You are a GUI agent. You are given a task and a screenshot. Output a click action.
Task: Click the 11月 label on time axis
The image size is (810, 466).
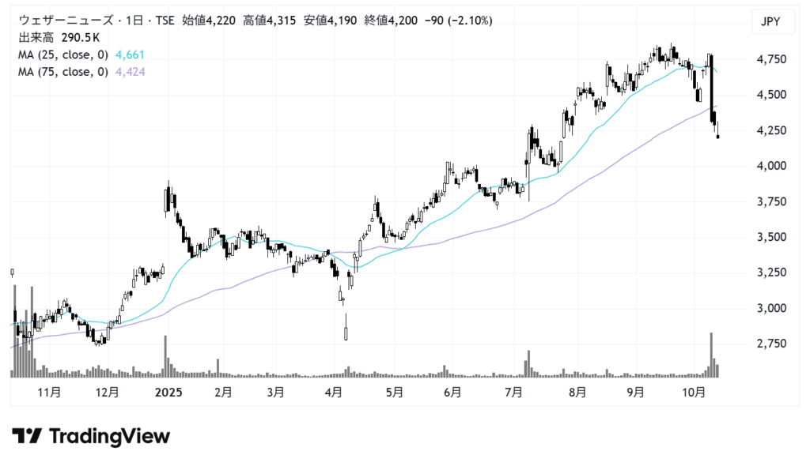49,392
